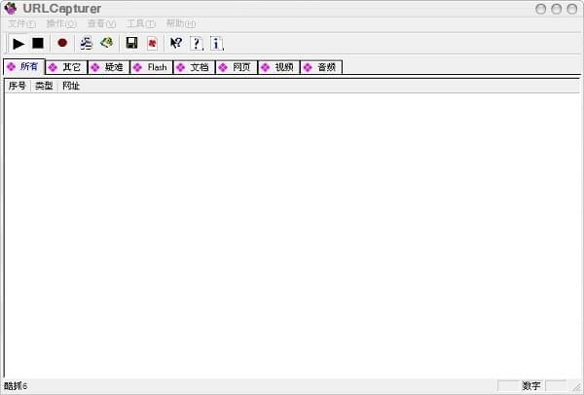Switch to the 疑难 tab

[109, 67]
